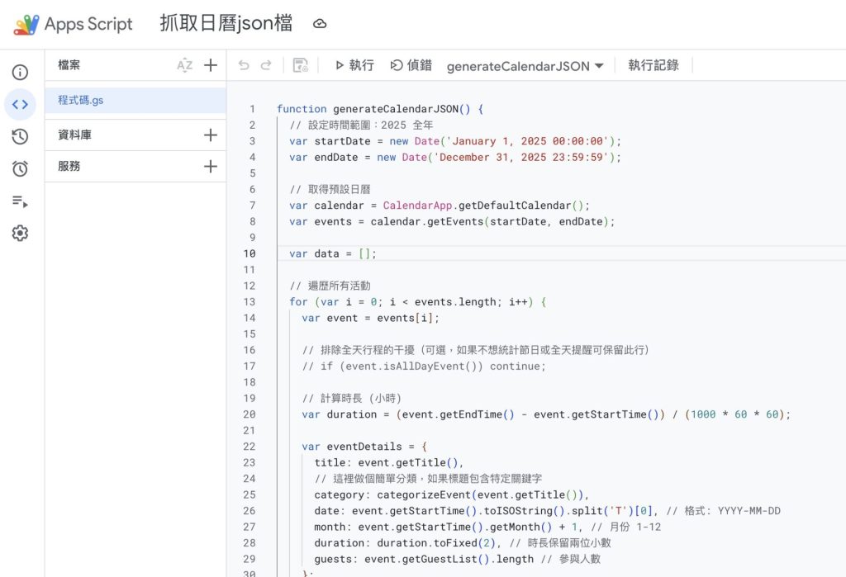This screenshot has width=846, height=577.
Task: Open Project Settings gear icon
Action: coord(20,234)
